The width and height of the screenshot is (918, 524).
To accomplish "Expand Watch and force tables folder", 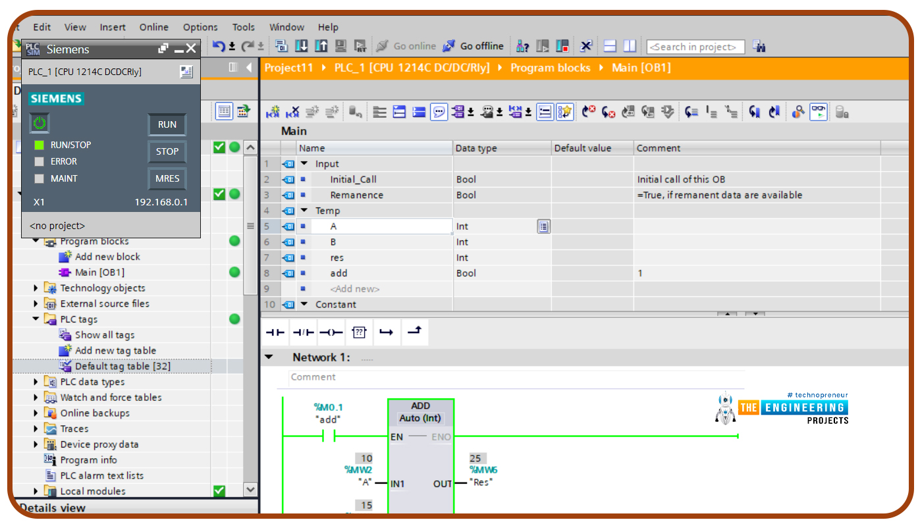I will [x=36, y=398].
